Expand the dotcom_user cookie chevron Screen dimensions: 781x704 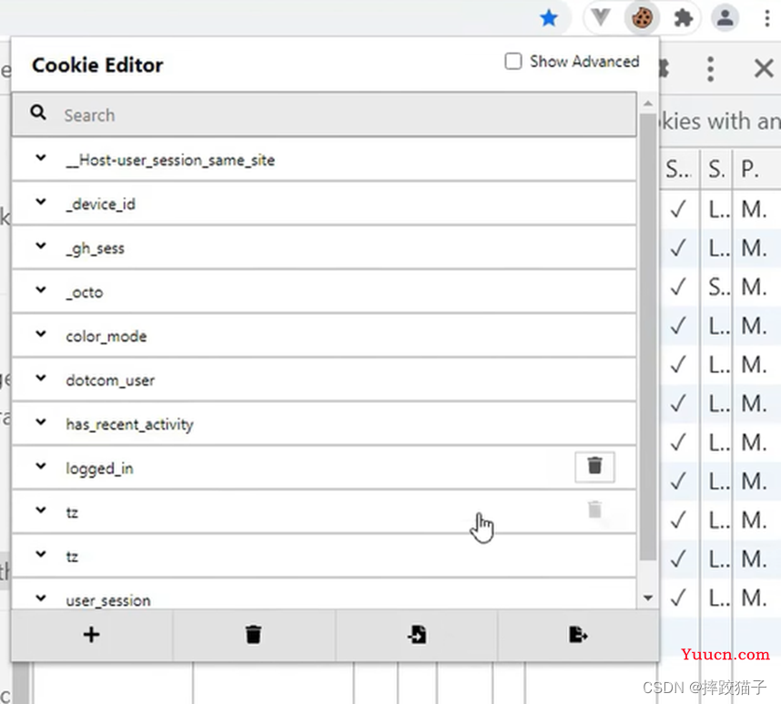pos(41,377)
